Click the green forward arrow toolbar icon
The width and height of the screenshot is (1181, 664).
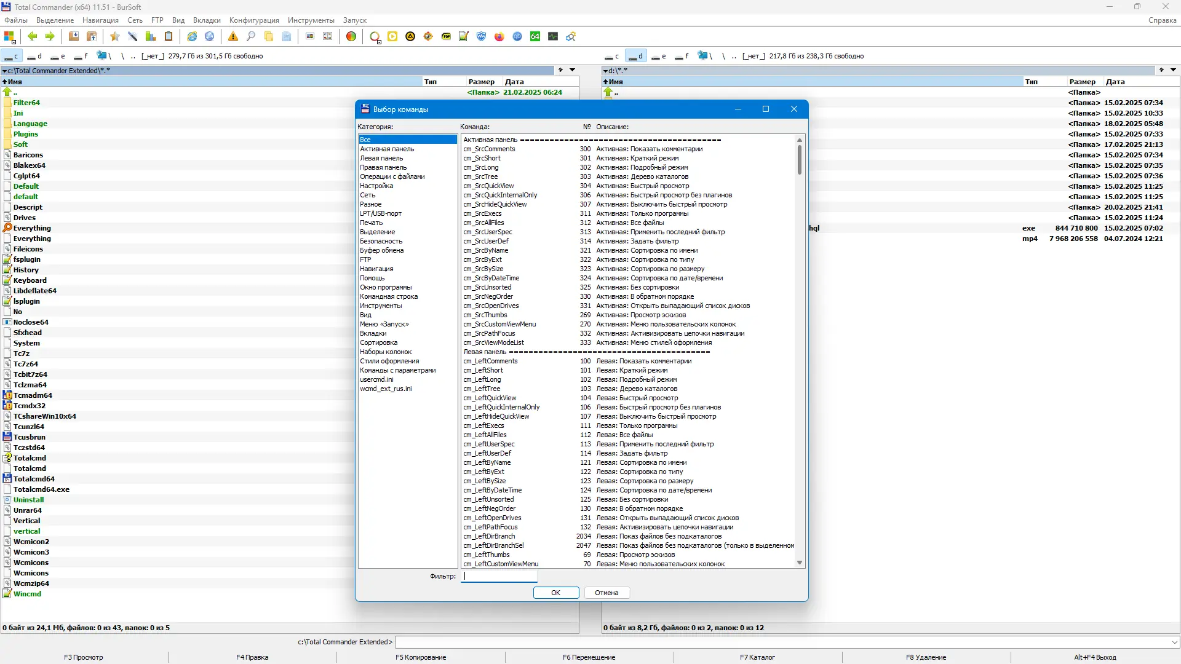[x=50, y=37]
